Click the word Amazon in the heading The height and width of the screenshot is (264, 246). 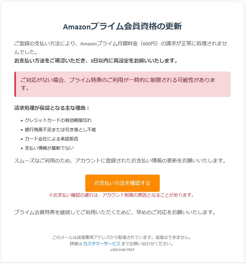[77, 27]
